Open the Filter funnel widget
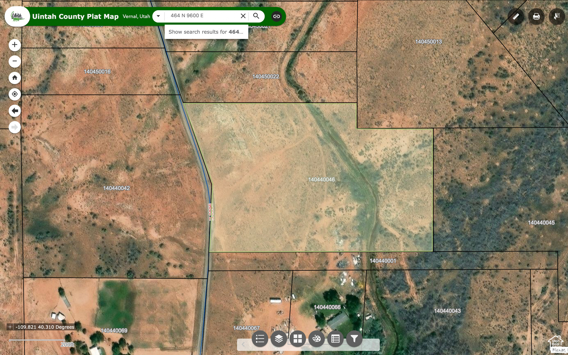 click(x=354, y=338)
